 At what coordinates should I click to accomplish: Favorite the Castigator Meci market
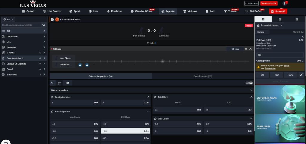point(52,97)
